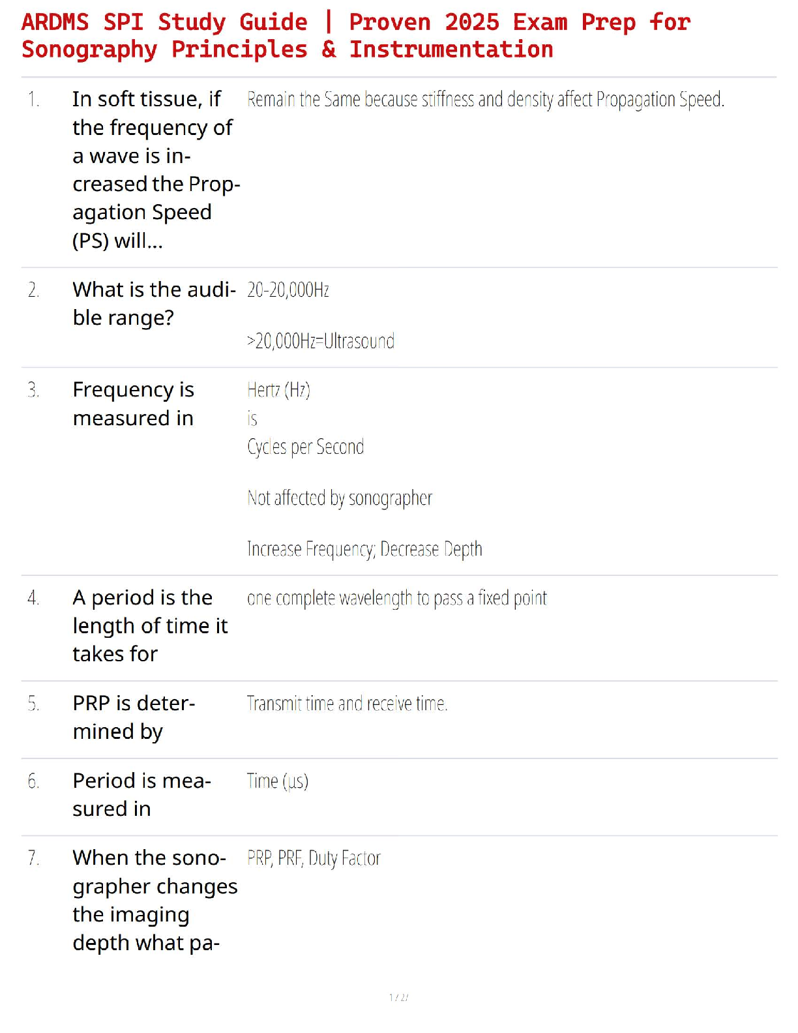Click the answer 'Hertz (Hz)'

click(278, 390)
